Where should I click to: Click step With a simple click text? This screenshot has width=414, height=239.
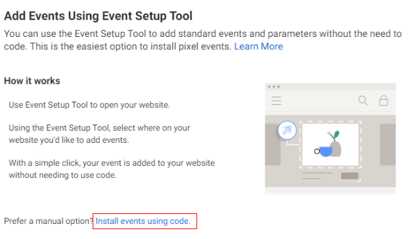pyautogui.click(x=112, y=169)
